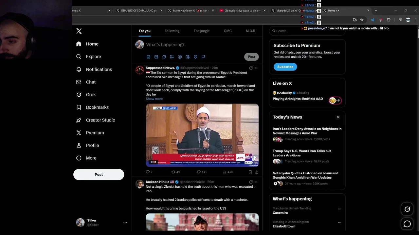Viewport: 419px width, 235px height.
Task: Switch to the For you tab
Action: 145,31
